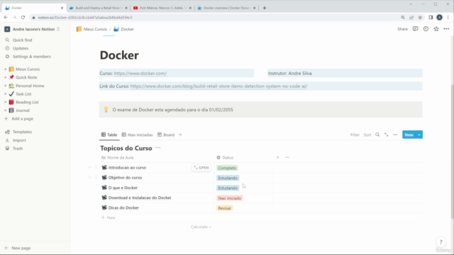The height and width of the screenshot is (255, 454).
Task: Open the Quick Note page
Action: [x=26, y=77]
